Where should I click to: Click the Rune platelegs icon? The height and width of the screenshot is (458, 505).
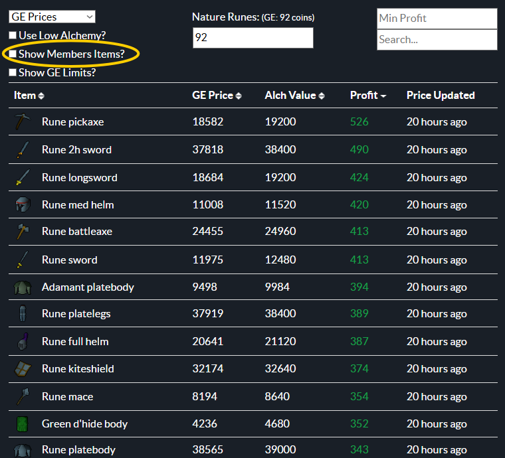(x=23, y=313)
